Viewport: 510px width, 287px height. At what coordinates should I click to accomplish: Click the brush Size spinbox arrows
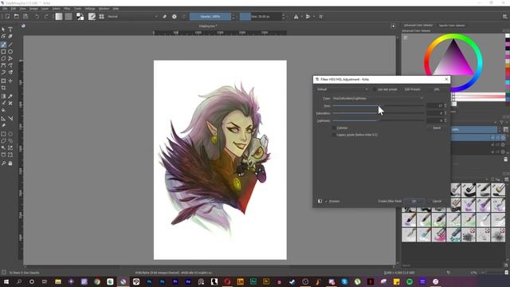(x=284, y=17)
